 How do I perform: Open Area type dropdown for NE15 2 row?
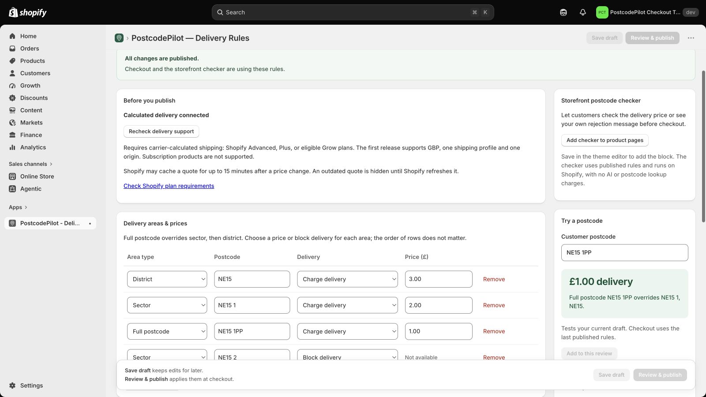(x=167, y=355)
